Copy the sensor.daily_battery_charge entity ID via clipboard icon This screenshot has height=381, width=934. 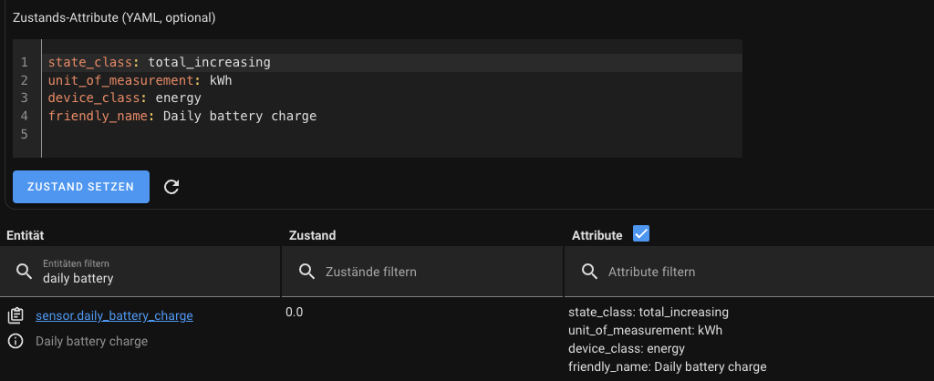[16, 316]
